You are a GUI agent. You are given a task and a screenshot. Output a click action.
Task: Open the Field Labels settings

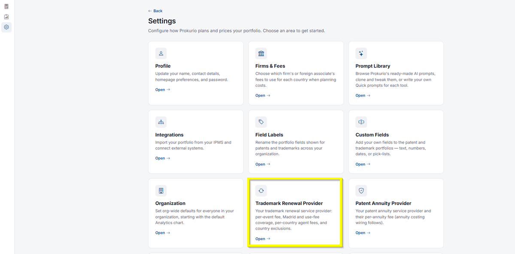point(263,164)
